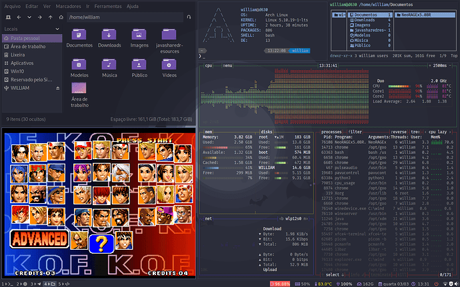Switch to previous network interface with b arrow

(281, 218)
